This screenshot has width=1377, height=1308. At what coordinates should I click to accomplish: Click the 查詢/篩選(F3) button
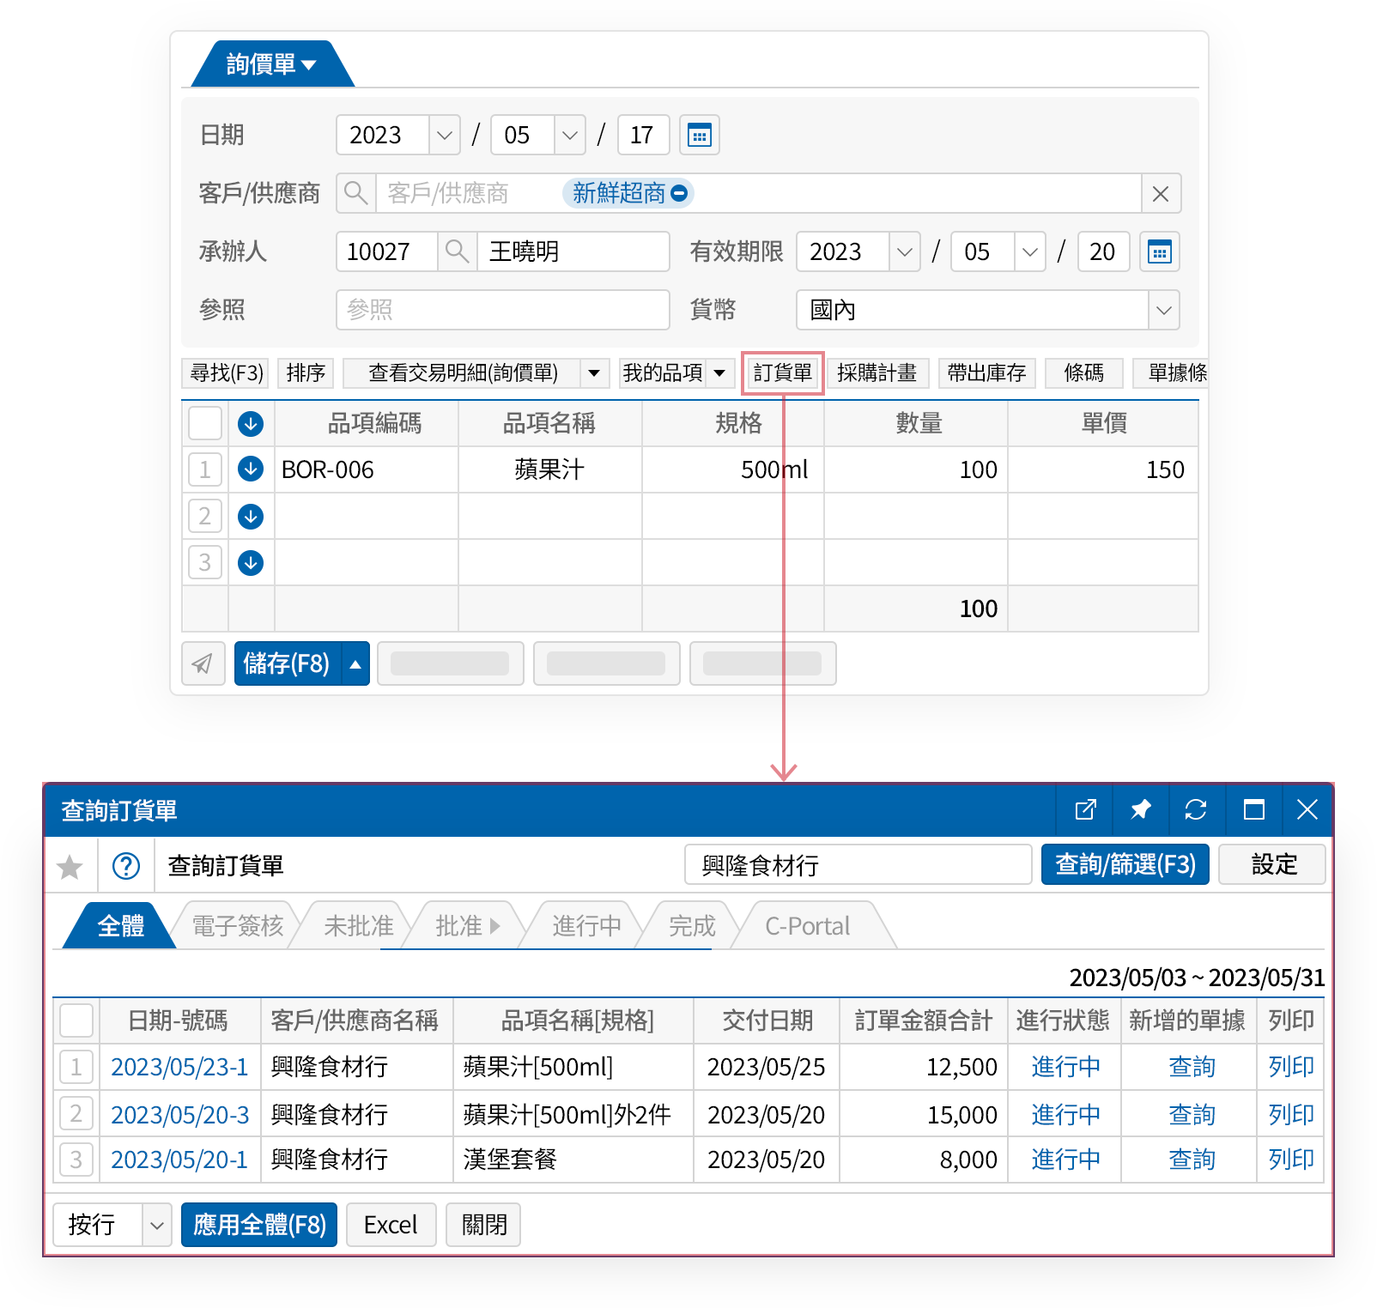tap(1125, 864)
